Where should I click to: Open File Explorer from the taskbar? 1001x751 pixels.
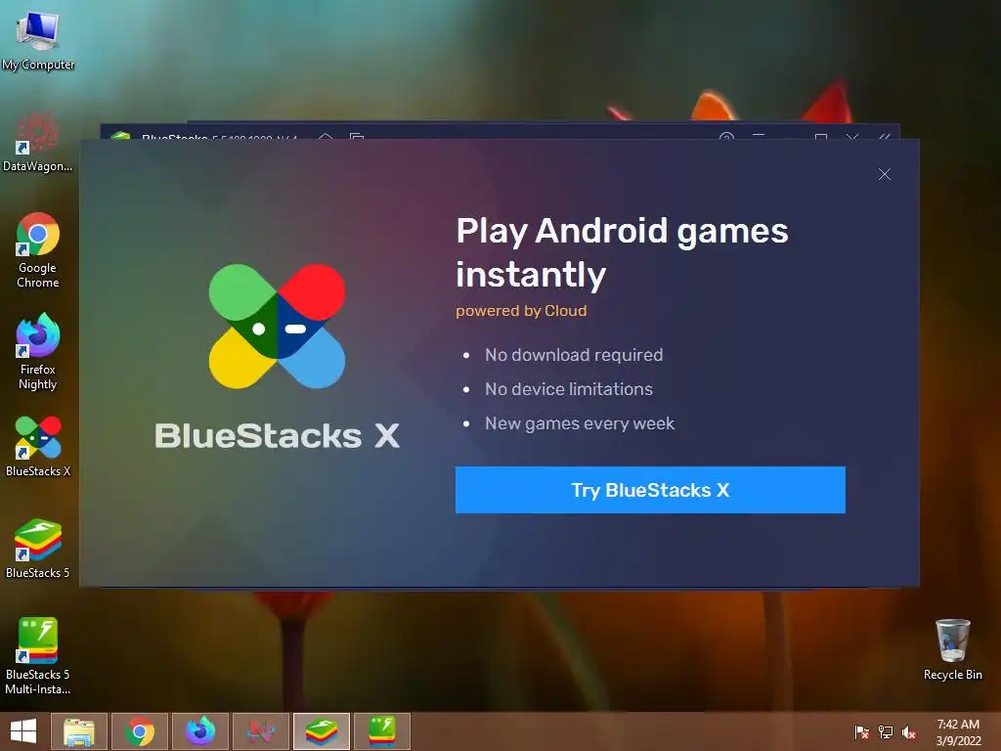point(79,731)
